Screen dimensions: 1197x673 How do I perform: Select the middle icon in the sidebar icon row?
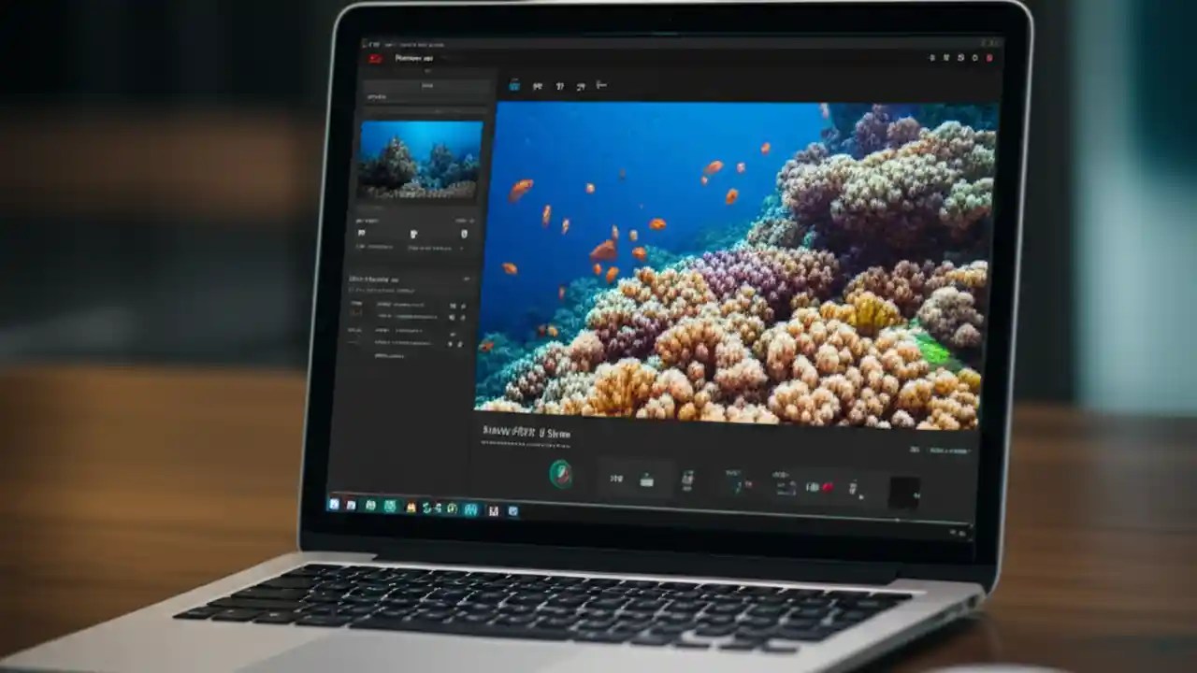point(413,233)
